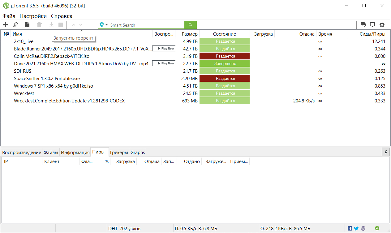Switch to the Трекеры tab

pyautogui.click(x=119, y=152)
